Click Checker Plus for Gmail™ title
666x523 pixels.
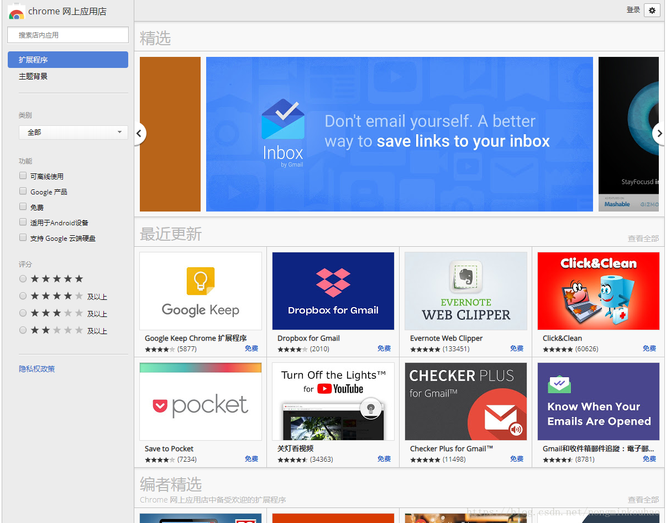tap(452, 449)
